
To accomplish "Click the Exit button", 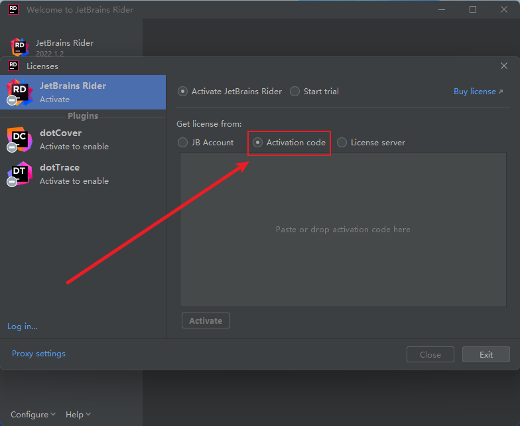I will point(486,354).
